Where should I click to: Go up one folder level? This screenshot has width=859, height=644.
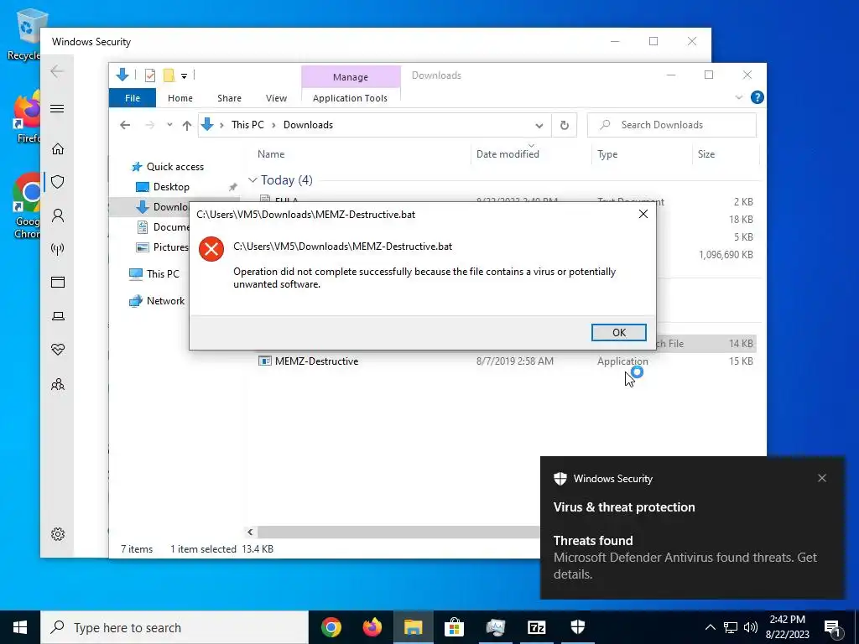pyautogui.click(x=187, y=126)
